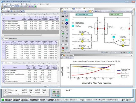This screenshot has width=136, height=103.
Task: Click the arrow pointer selection tool
Action: coord(90,11)
